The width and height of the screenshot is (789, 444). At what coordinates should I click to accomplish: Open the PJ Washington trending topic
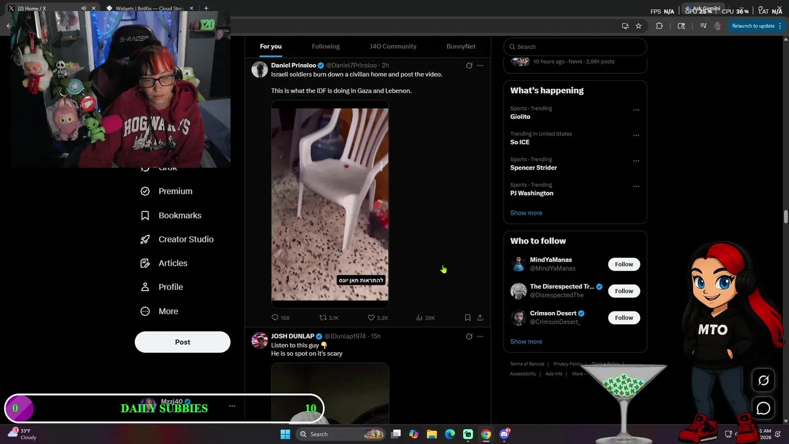pyautogui.click(x=531, y=193)
